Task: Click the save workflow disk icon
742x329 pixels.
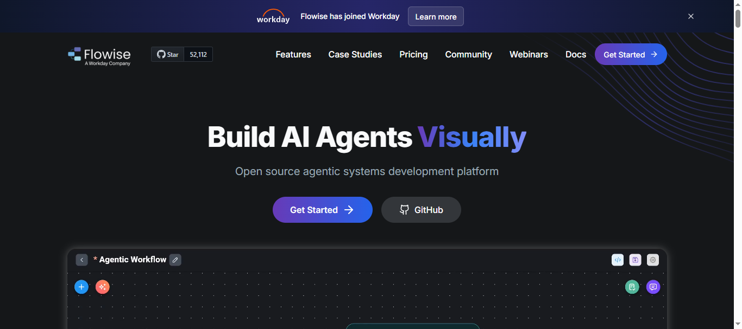Action: (635, 260)
